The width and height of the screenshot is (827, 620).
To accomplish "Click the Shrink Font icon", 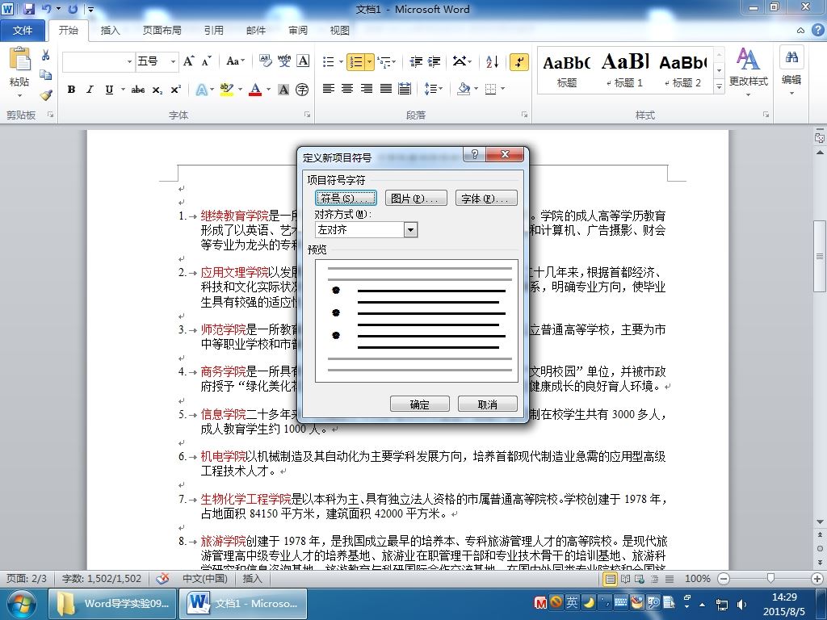I will coord(206,61).
